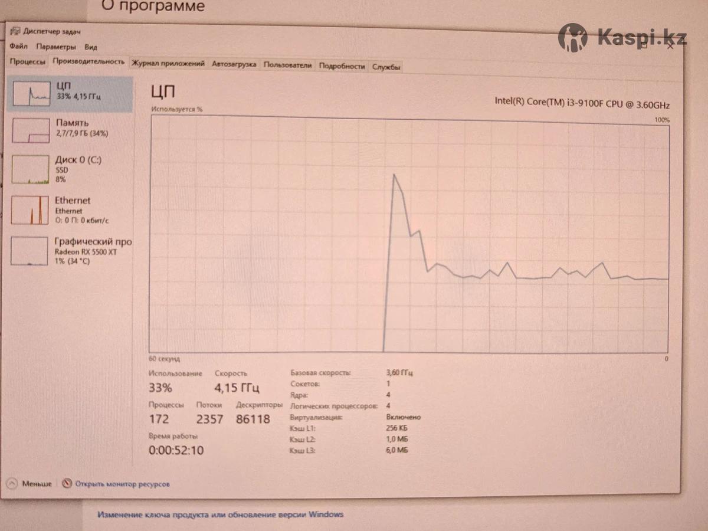Open Disk 0 (C:) performance graph

click(31, 169)
